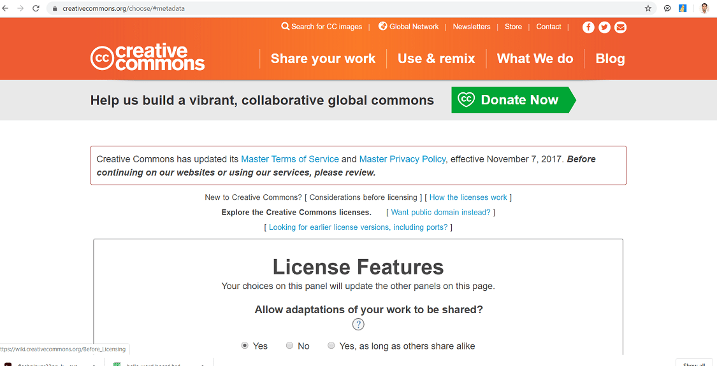Choose 'Yes, as long as others share alike'
The width and height of the screenshot is (717, 366).
tap(331, 346)
